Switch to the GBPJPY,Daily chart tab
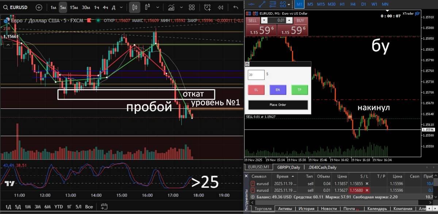The image size is (438, 214). 288,167
